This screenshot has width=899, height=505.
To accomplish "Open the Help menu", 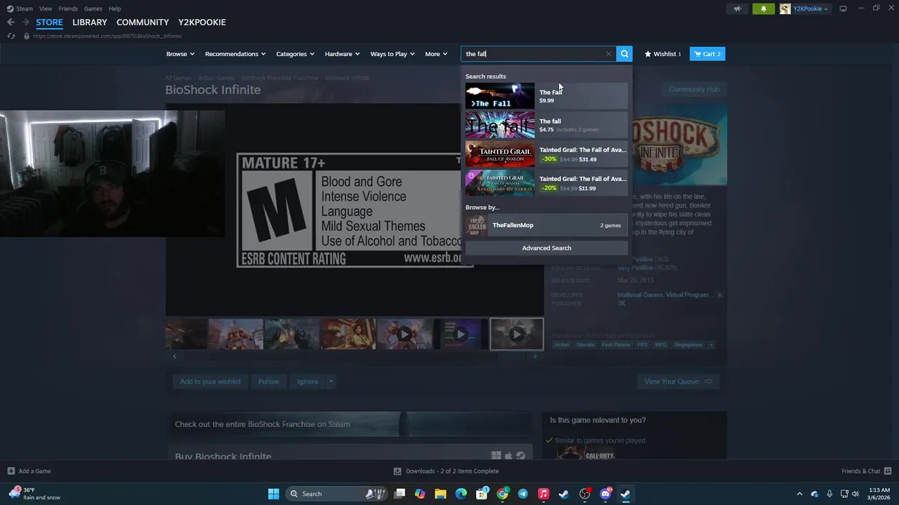I will [114, 8].
